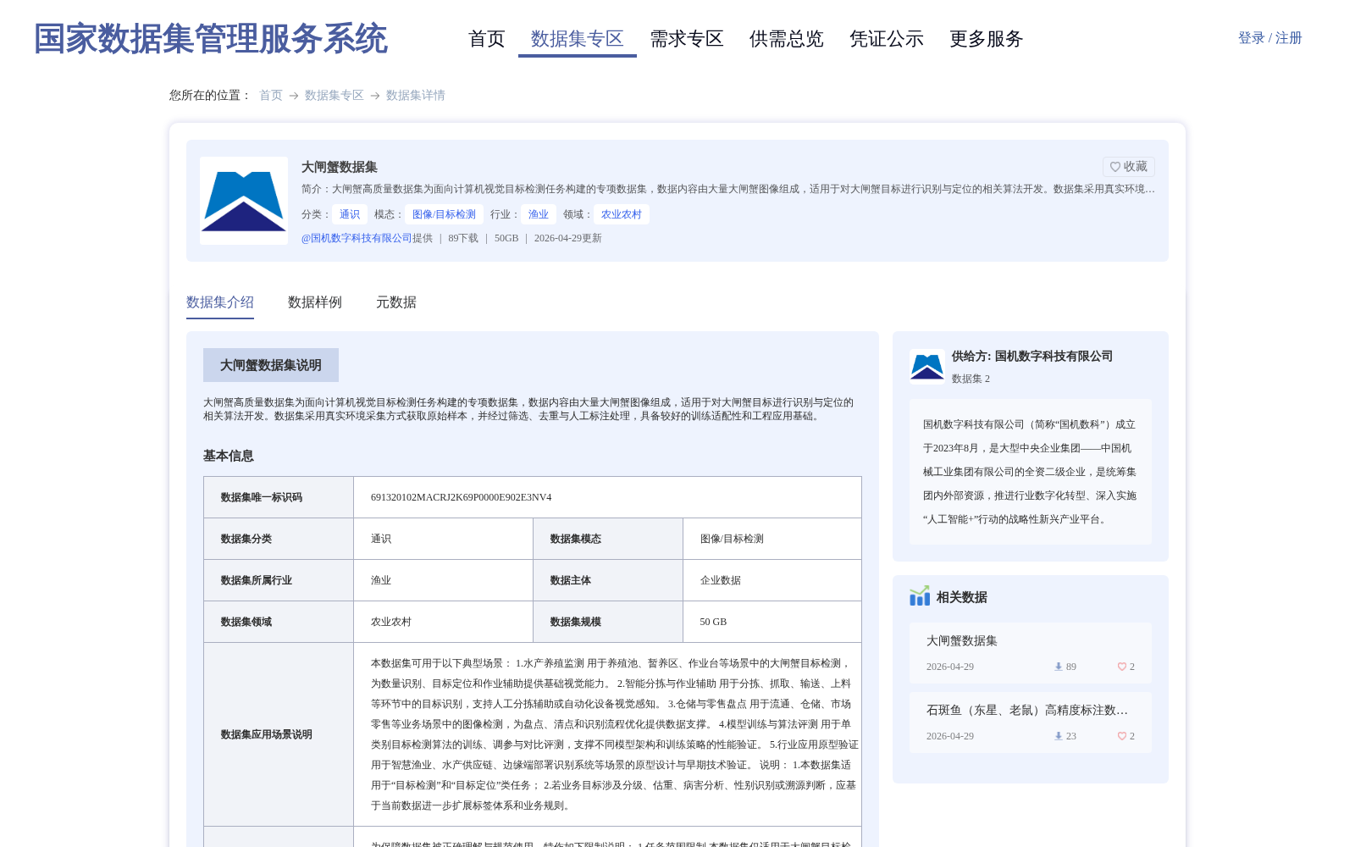Open related dataset 石斑鱼（东星、老鼠）card
Screen dimensions: 1355x847
[1031, 722]
